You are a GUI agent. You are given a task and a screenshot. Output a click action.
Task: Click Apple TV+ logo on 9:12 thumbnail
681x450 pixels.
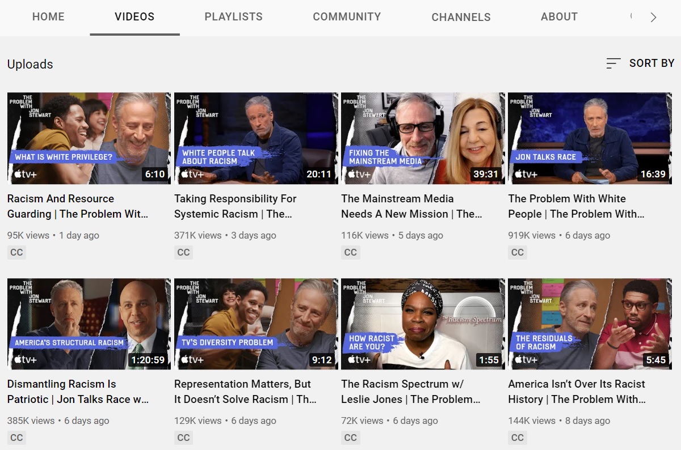tap(192, 360)
